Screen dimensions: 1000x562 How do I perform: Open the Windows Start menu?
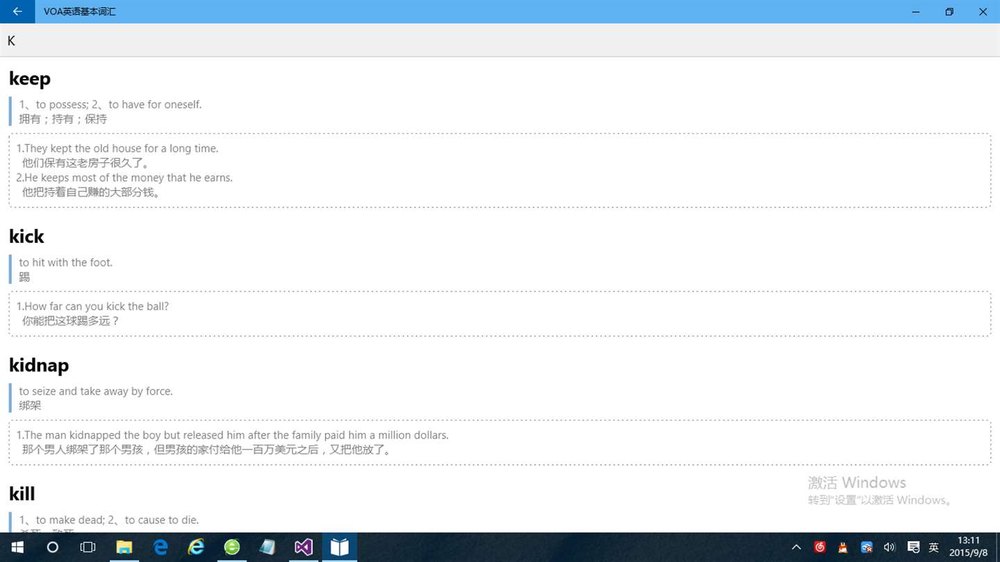tap(17, 547)
